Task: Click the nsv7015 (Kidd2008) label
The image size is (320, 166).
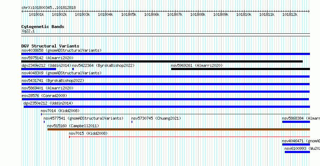Action: (x=88, y=133)
